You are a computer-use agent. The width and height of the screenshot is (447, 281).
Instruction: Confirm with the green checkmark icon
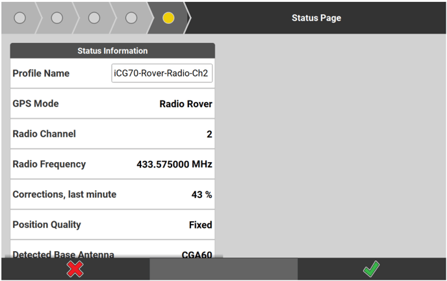pos(372,269)
